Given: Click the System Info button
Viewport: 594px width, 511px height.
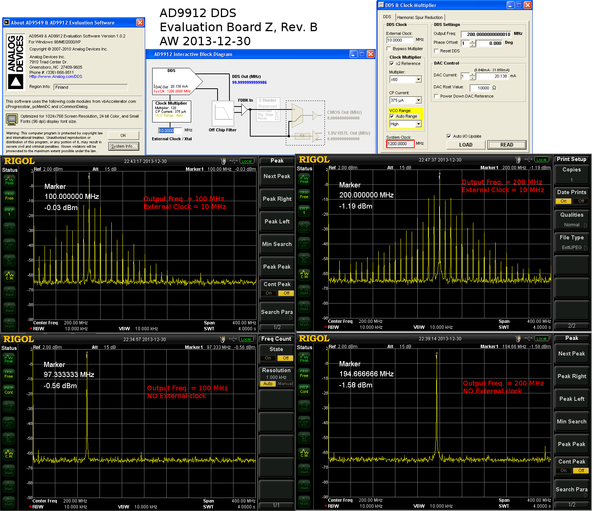Looking at the screenshot, I should click(x=124, y=146).
